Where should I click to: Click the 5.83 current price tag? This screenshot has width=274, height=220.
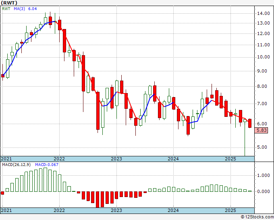[x=261, y=130]
